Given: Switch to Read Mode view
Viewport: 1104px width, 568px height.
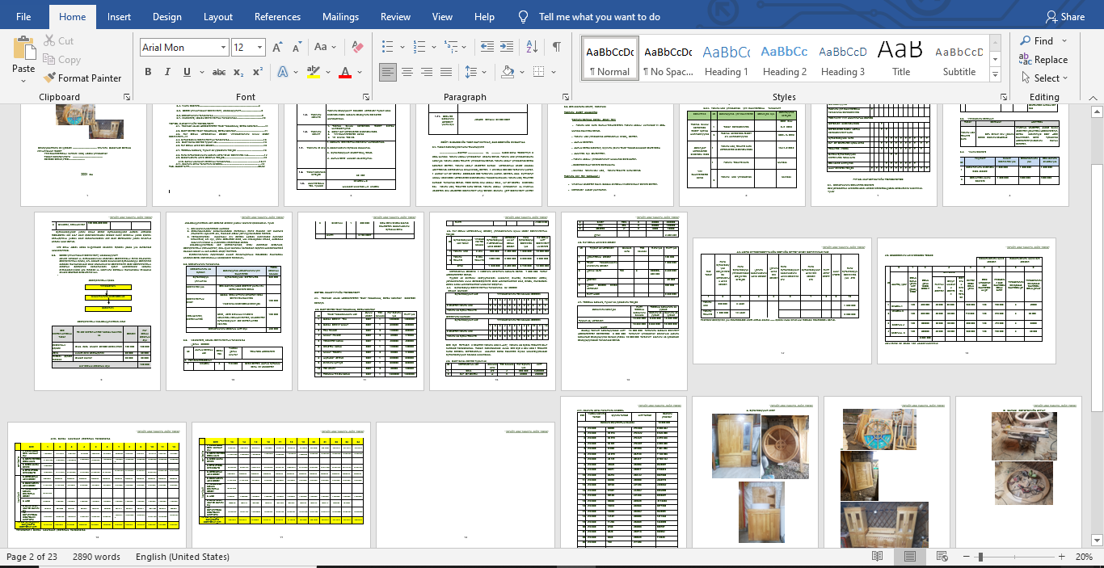Looking at the screenshot, I should [878, 557].
